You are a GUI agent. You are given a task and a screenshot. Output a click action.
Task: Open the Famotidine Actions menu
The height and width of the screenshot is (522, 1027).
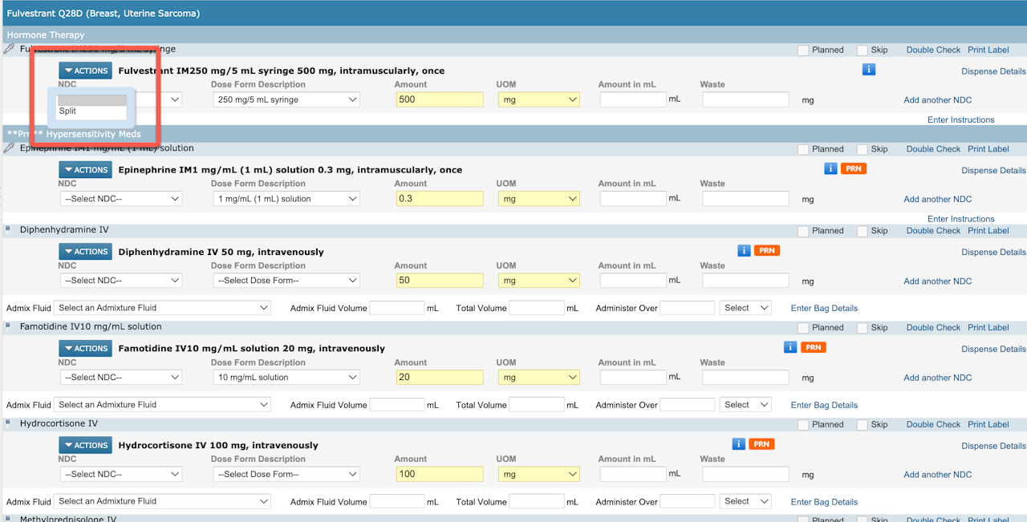tap(85, 349)
